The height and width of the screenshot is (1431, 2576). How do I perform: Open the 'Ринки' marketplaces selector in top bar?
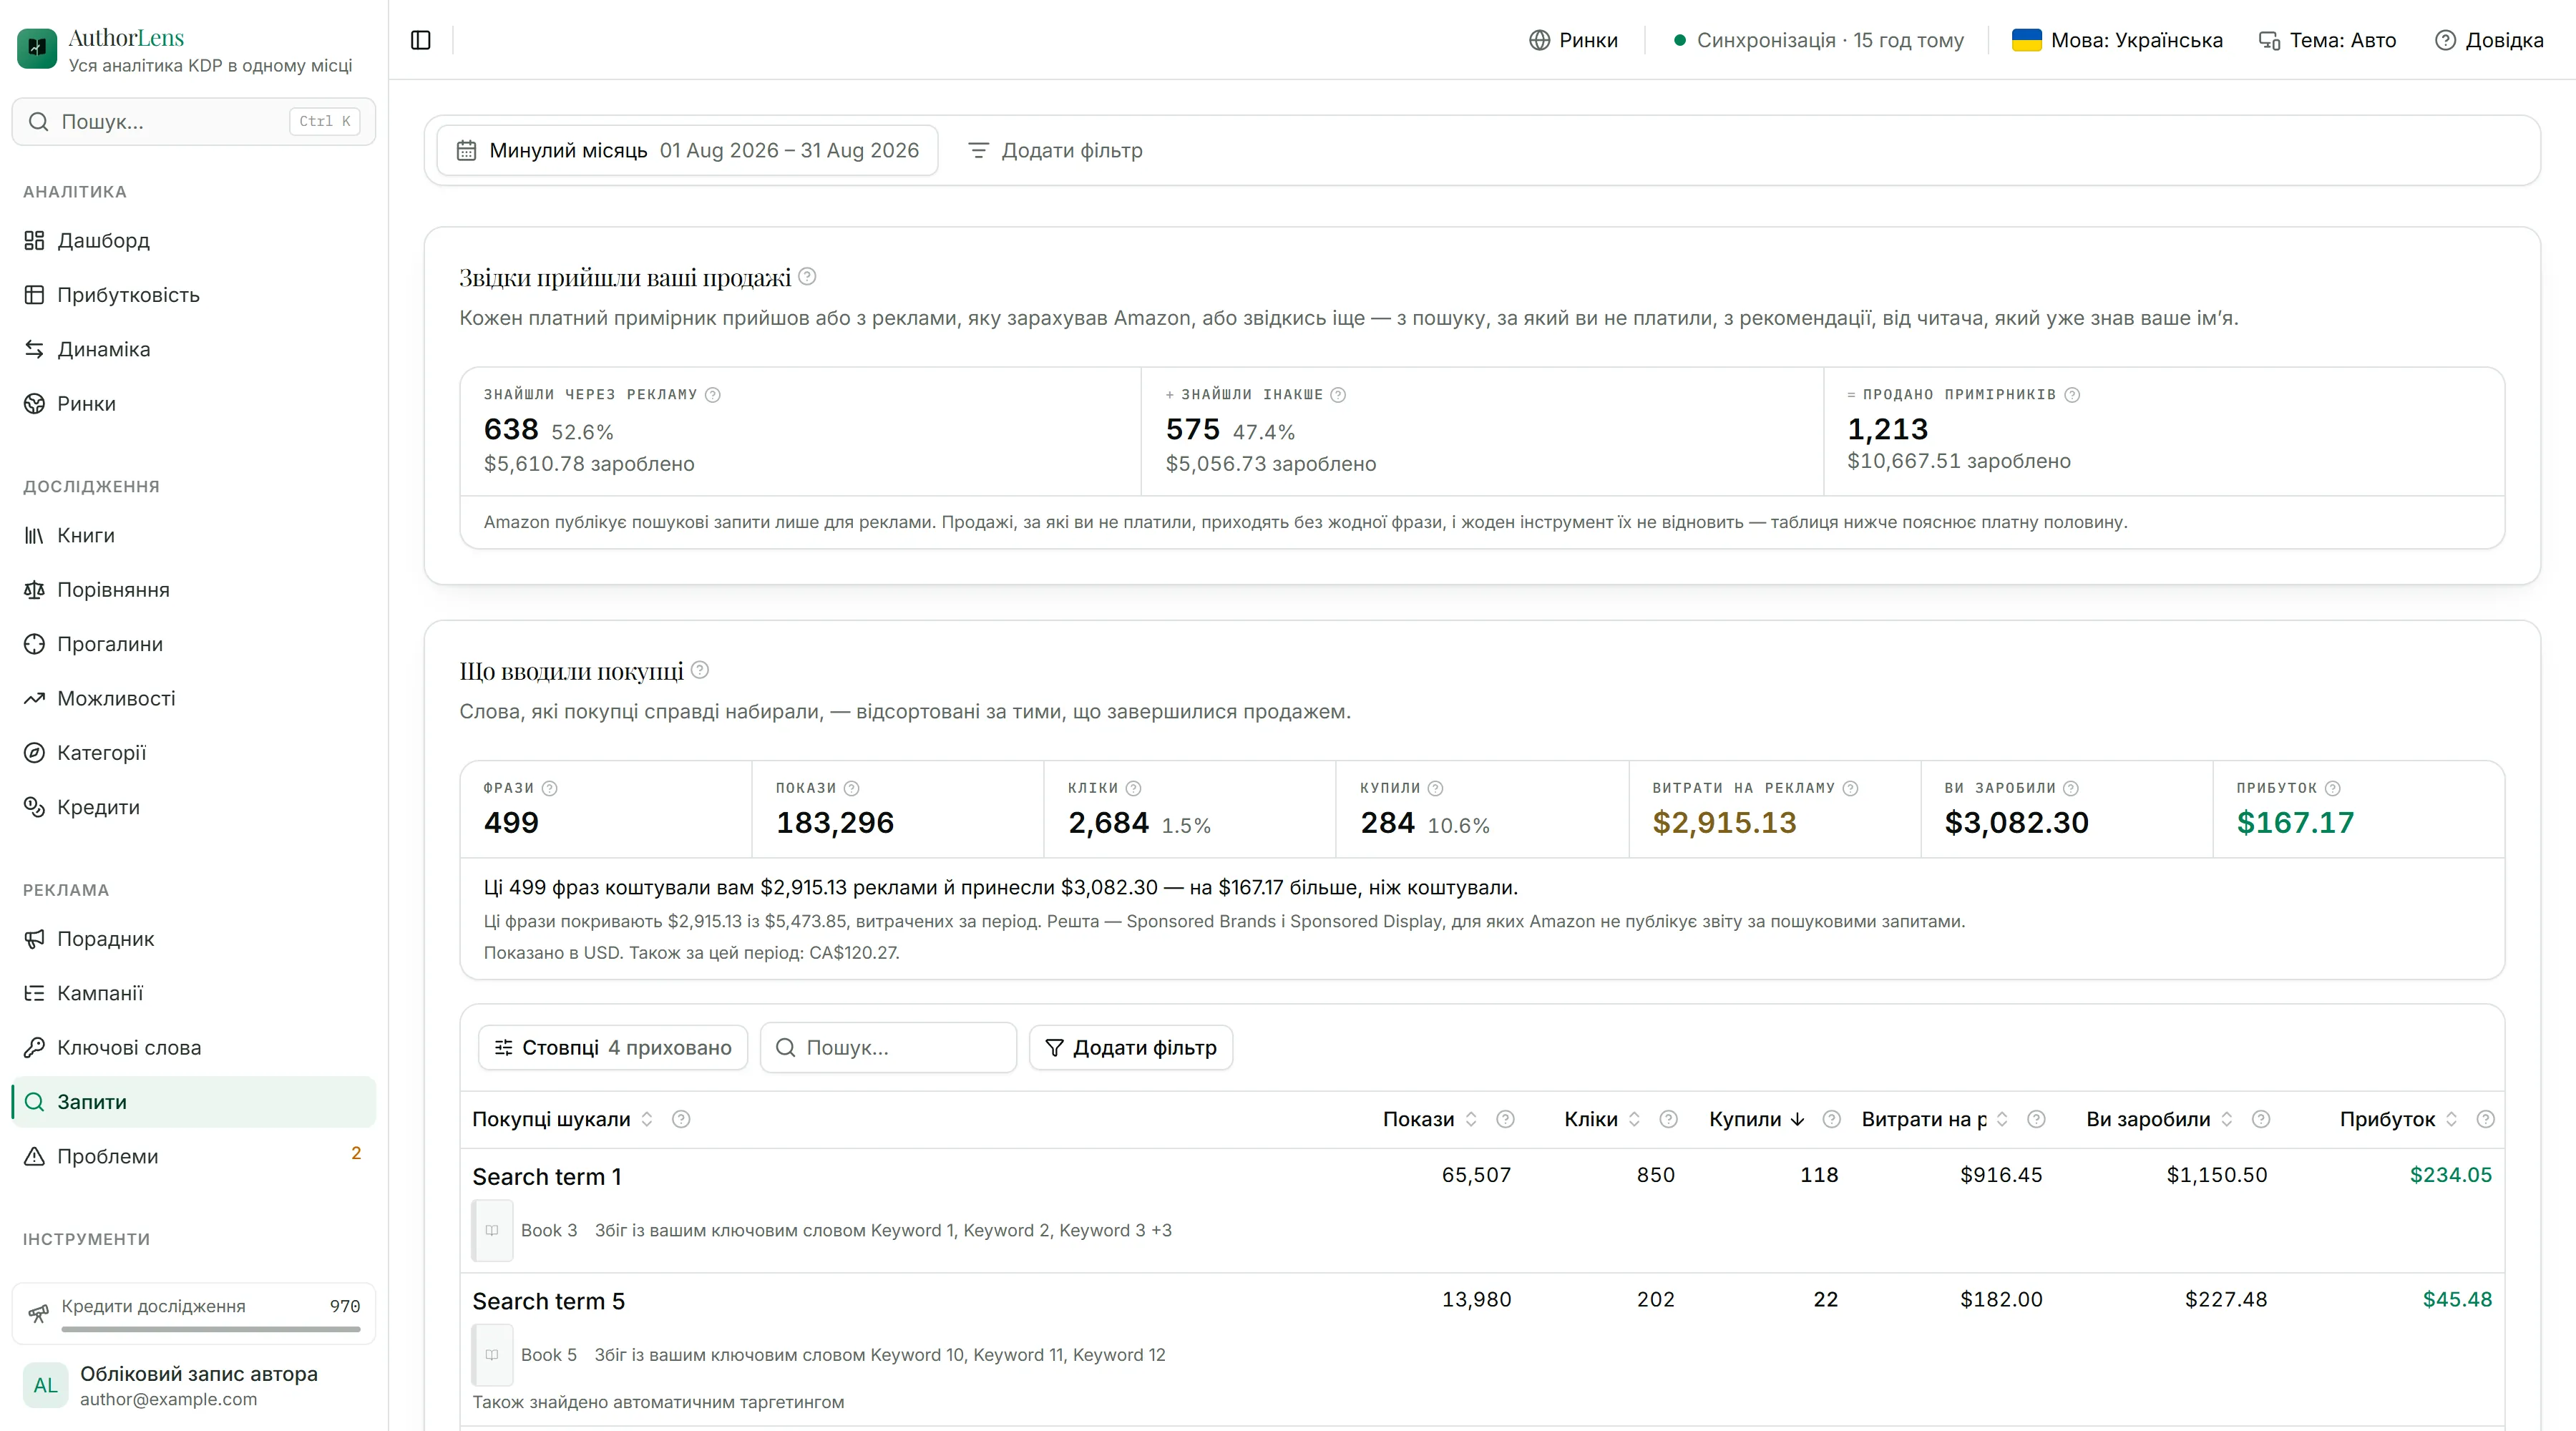click(x=1574, y=40)
